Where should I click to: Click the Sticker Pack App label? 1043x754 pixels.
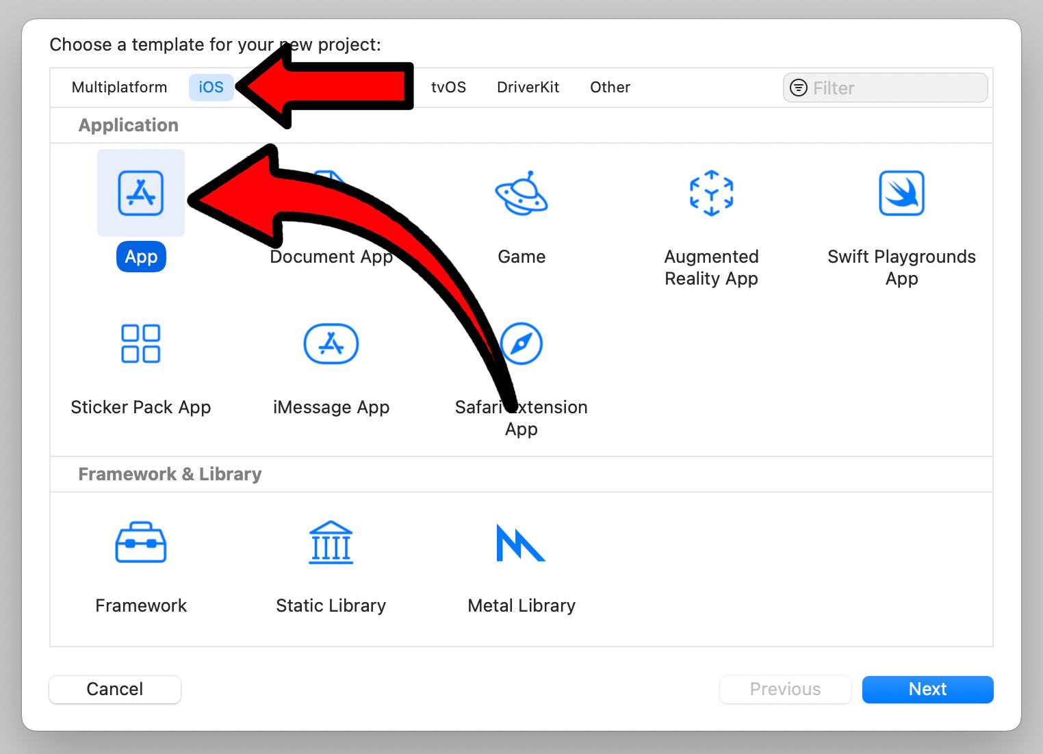click(x=141, y=407)
